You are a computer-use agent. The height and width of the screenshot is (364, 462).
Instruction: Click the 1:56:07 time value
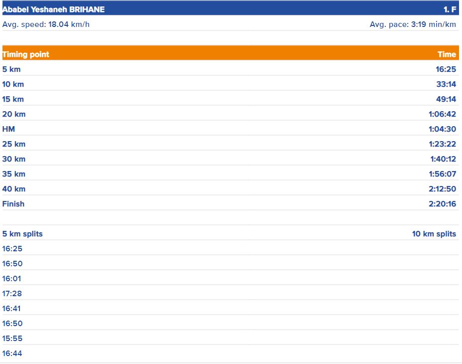[442, 174]
